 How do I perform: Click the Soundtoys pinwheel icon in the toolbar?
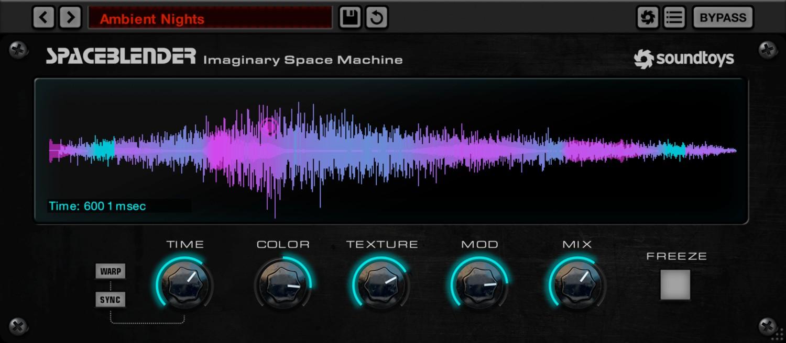click(647, 17)
